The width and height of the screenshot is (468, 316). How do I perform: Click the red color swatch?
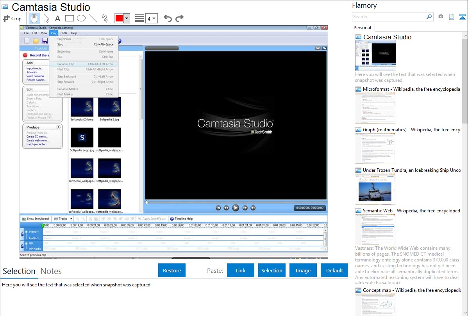click(x=119, y=18)
